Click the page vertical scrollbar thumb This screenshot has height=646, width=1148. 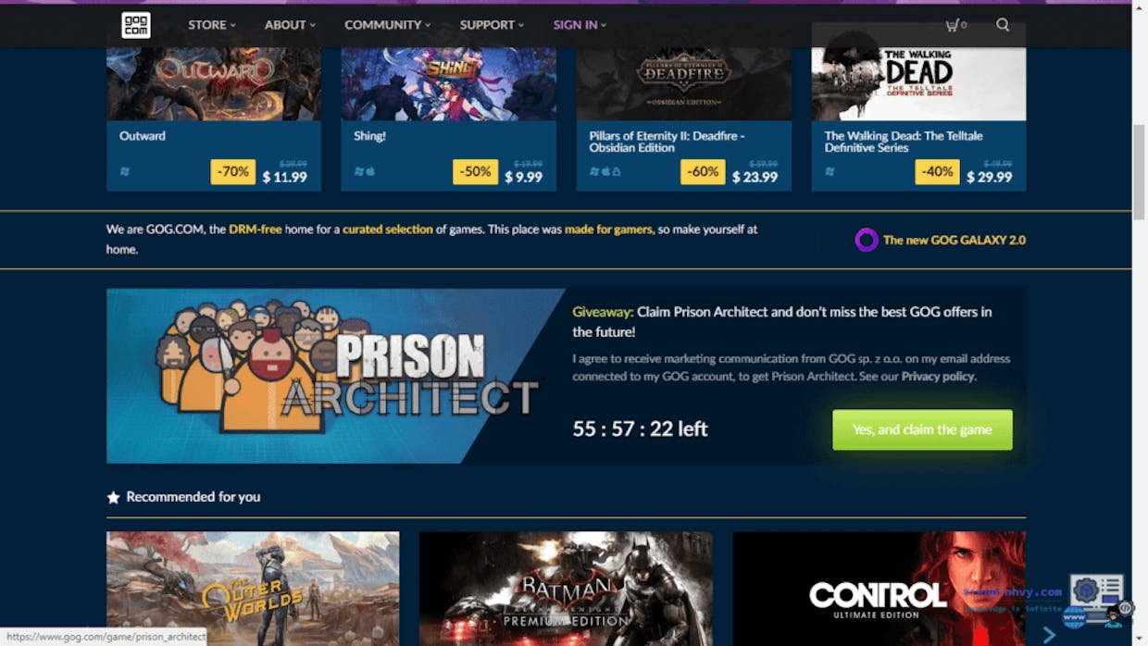tap(1139, 171)
